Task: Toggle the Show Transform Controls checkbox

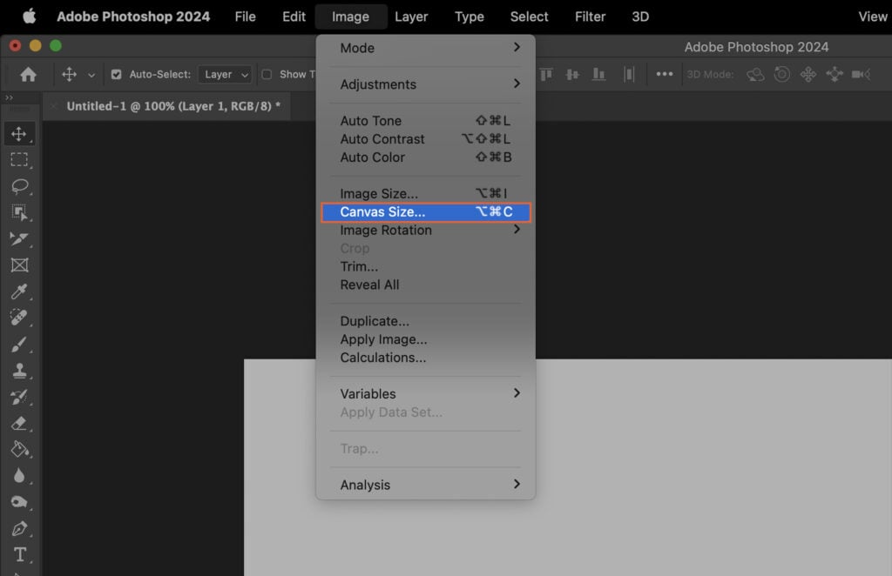Action: [x=266, y=75]
